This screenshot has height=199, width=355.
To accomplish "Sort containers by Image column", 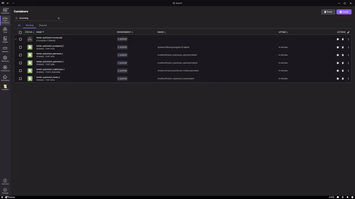I will (x=161, y=32).
